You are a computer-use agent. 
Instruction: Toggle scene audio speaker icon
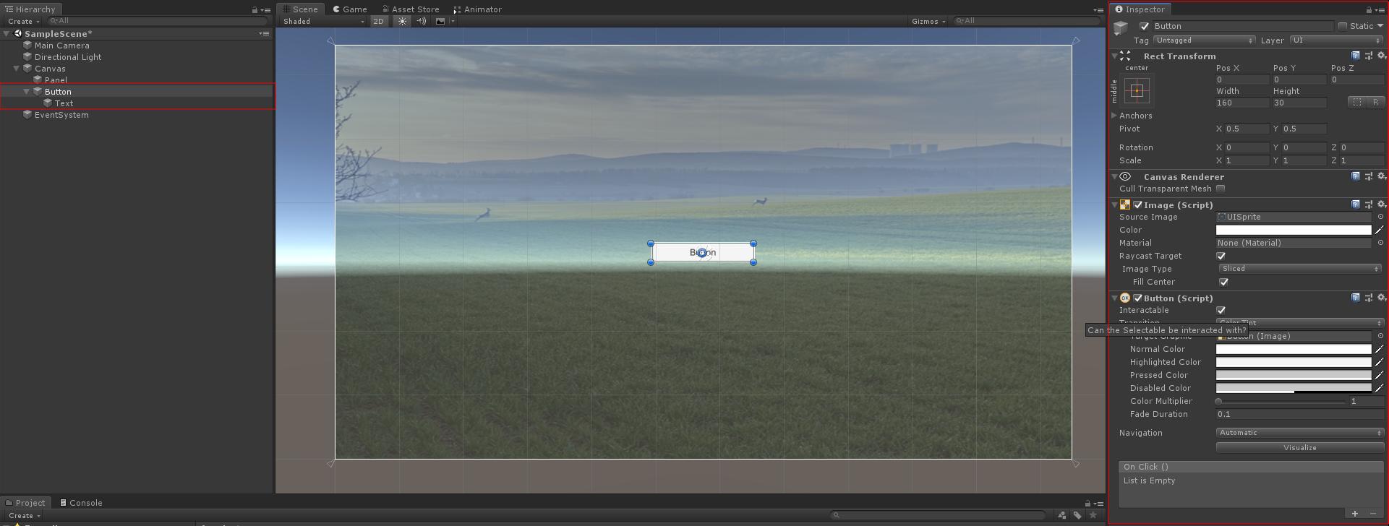[422, 21]
